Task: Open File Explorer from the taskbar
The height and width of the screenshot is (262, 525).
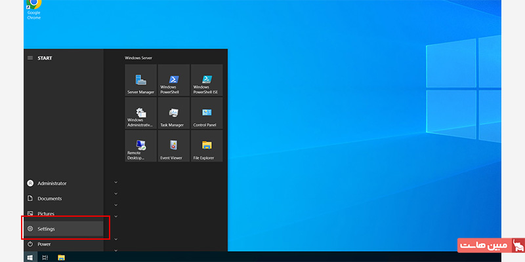Action: (x=61, y=257)
